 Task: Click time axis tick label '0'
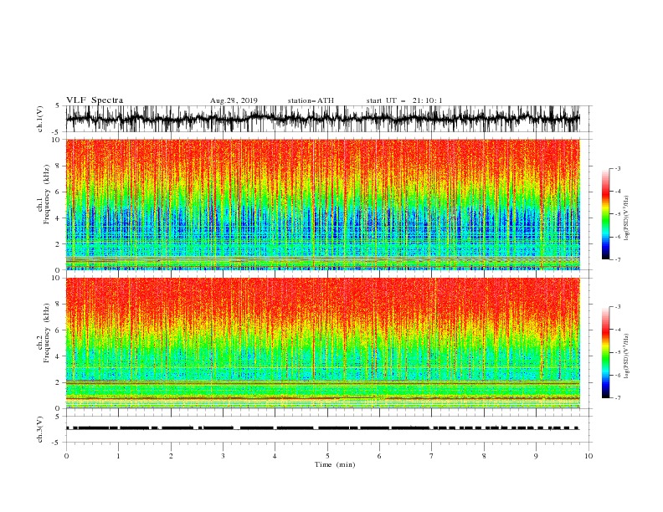coord(66,456)
